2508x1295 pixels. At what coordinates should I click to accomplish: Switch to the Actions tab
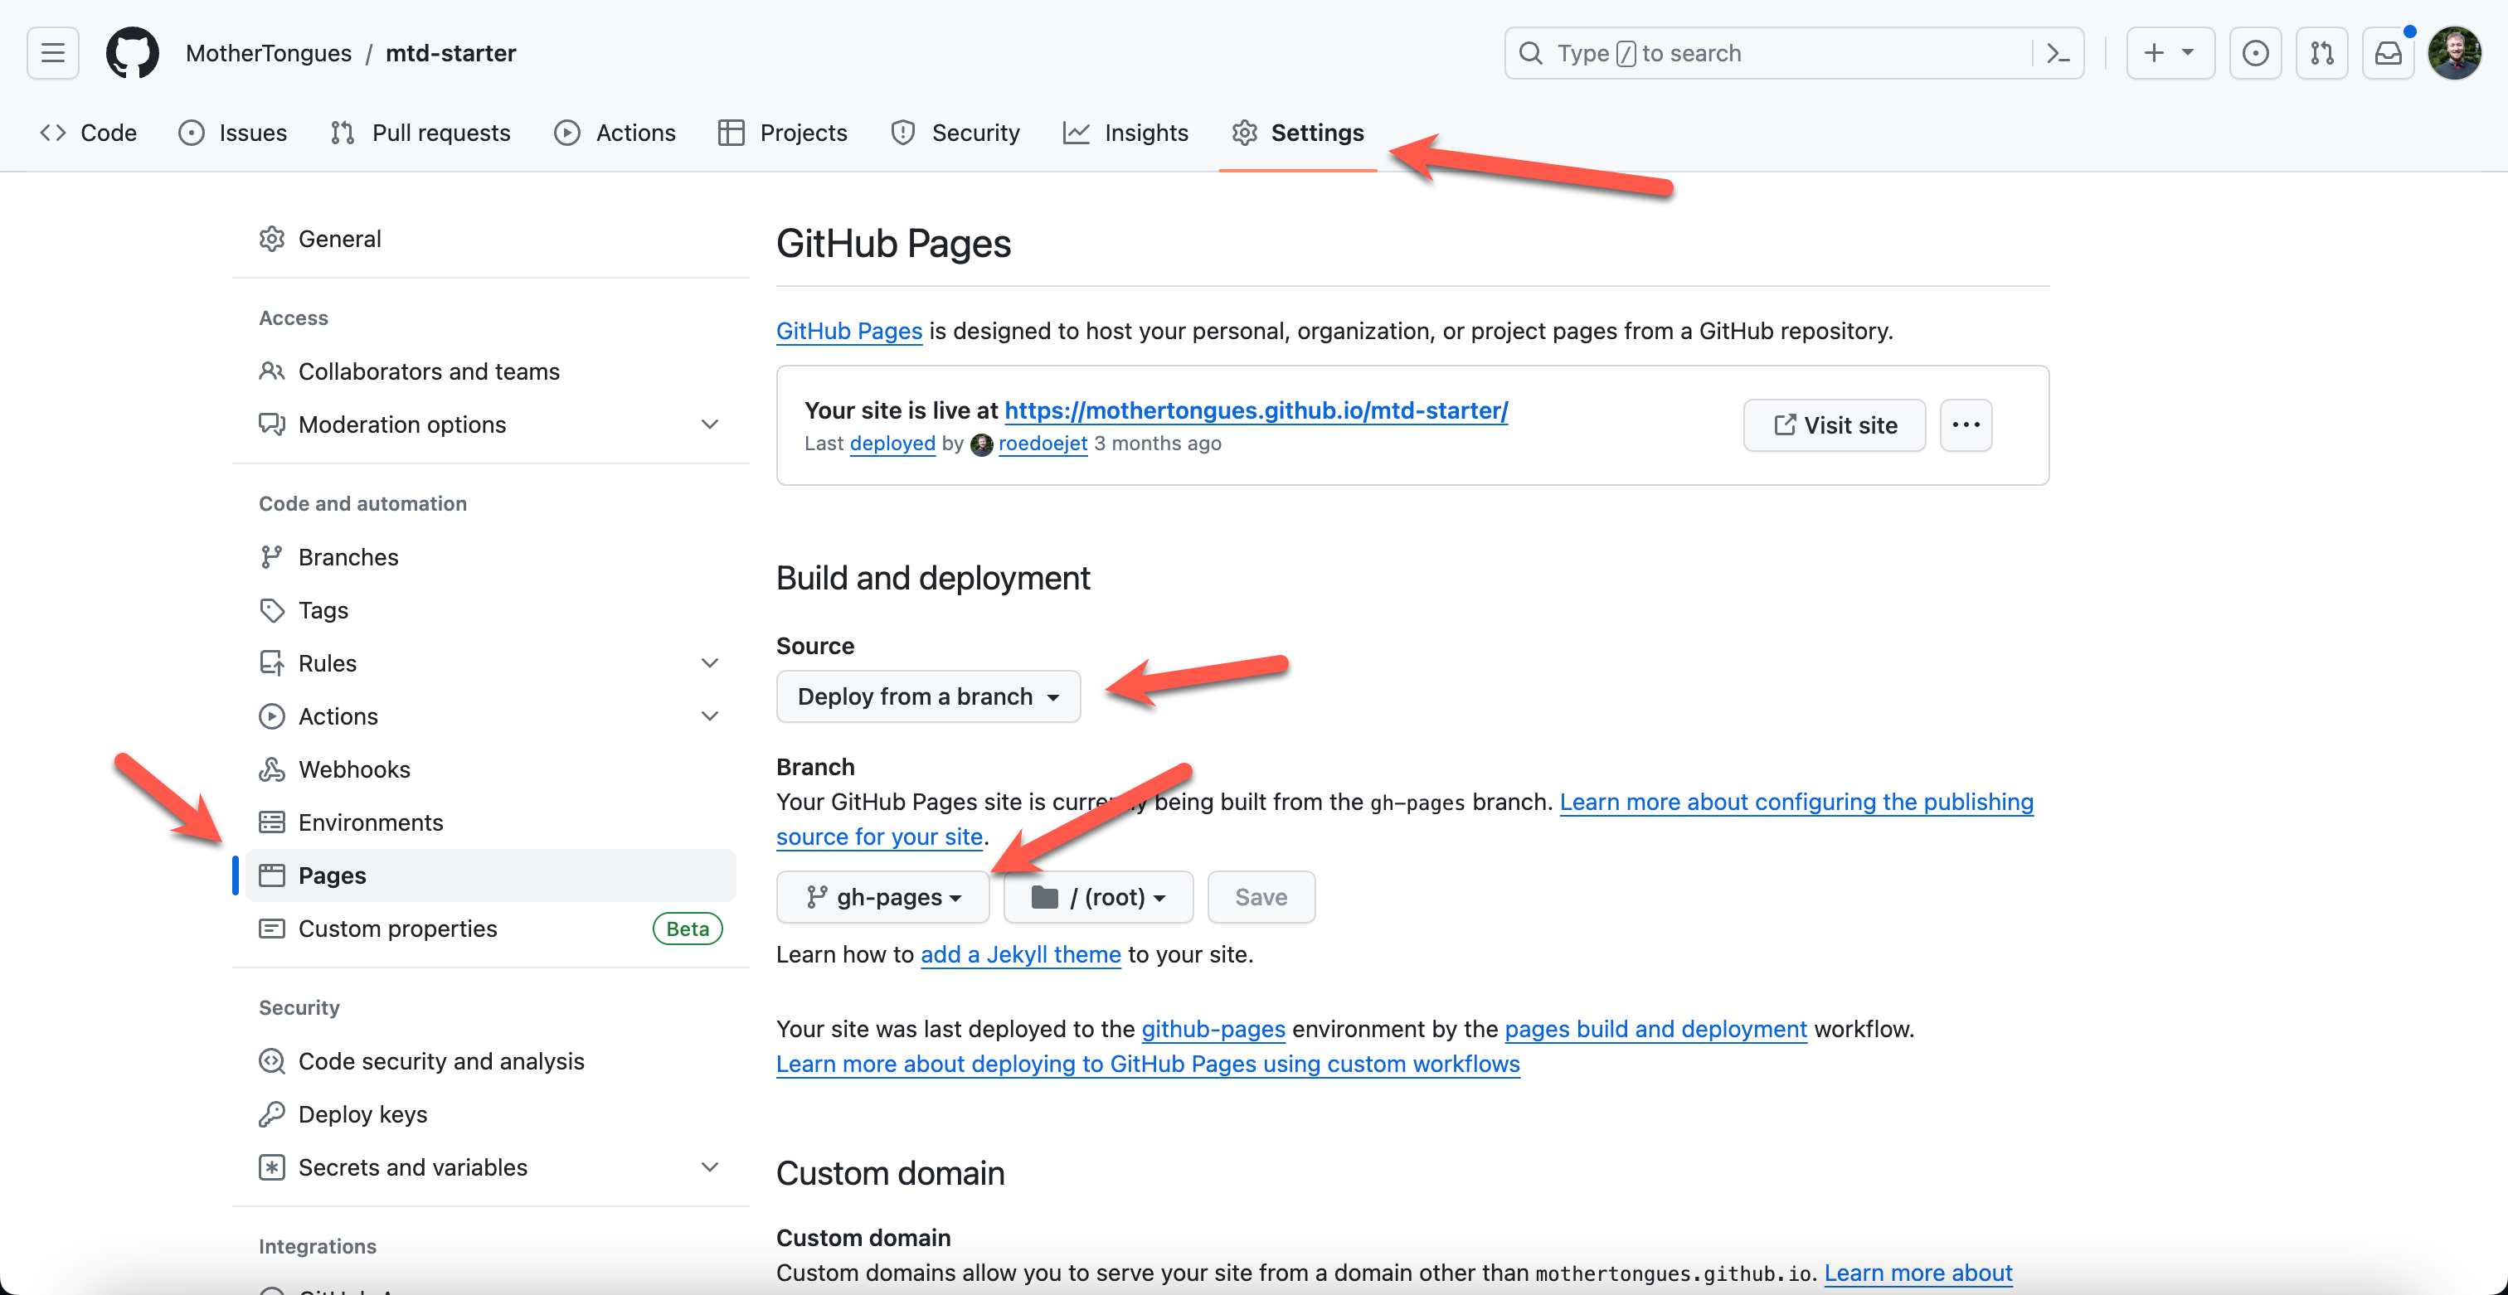click(615, 133)
